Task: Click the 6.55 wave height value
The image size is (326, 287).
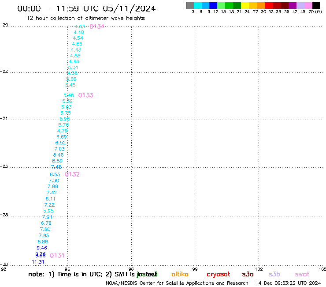Action: click(55, 174)
